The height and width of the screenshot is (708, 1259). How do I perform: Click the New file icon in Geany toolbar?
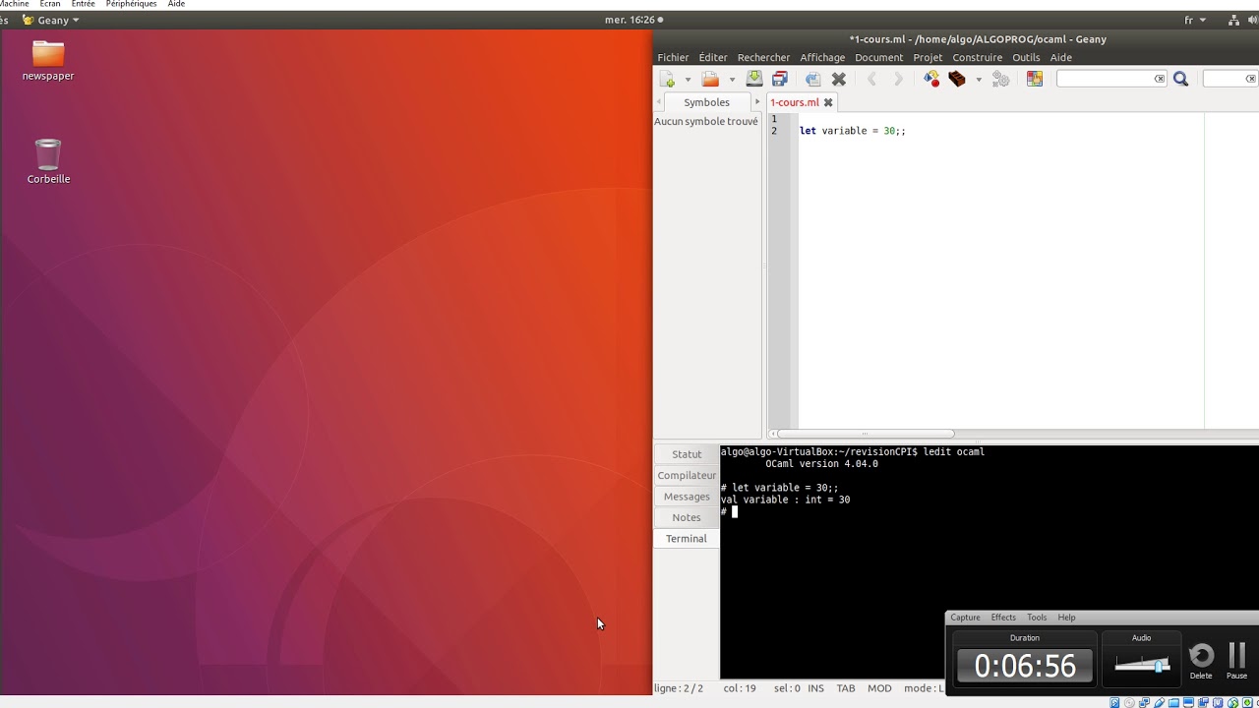click(x=668, y=80)
